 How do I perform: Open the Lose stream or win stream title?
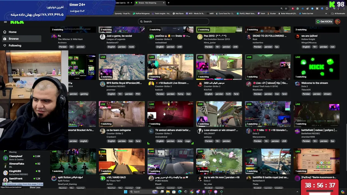pyautogui.click(x=221, y=130)
